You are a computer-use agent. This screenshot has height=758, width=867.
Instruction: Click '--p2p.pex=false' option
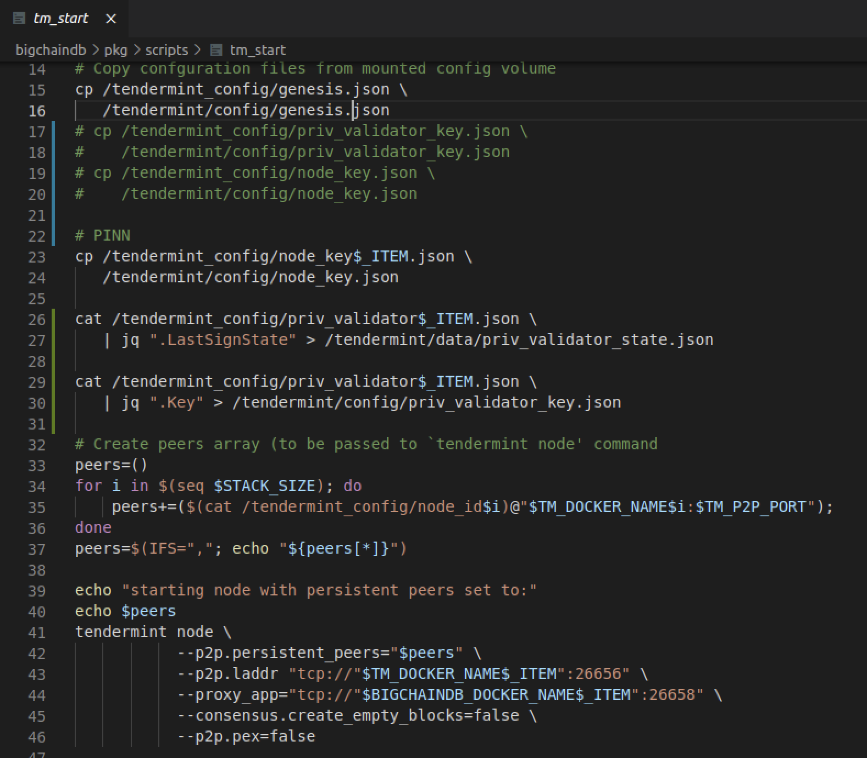[x=246, y=737]
